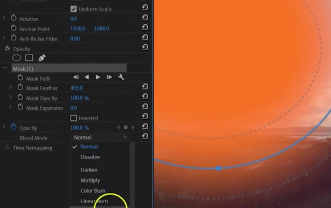Image resolution: width=331 pixels, height=208 pixels.
Task: Expand the Anti-flicker Filter property
Action: pos(4,38)
